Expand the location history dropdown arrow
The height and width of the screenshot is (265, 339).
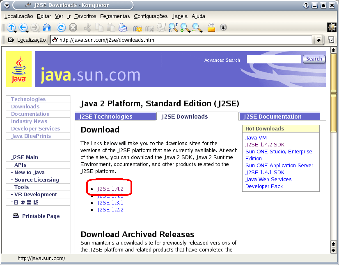pyautogui.click(x=318, y=40)
